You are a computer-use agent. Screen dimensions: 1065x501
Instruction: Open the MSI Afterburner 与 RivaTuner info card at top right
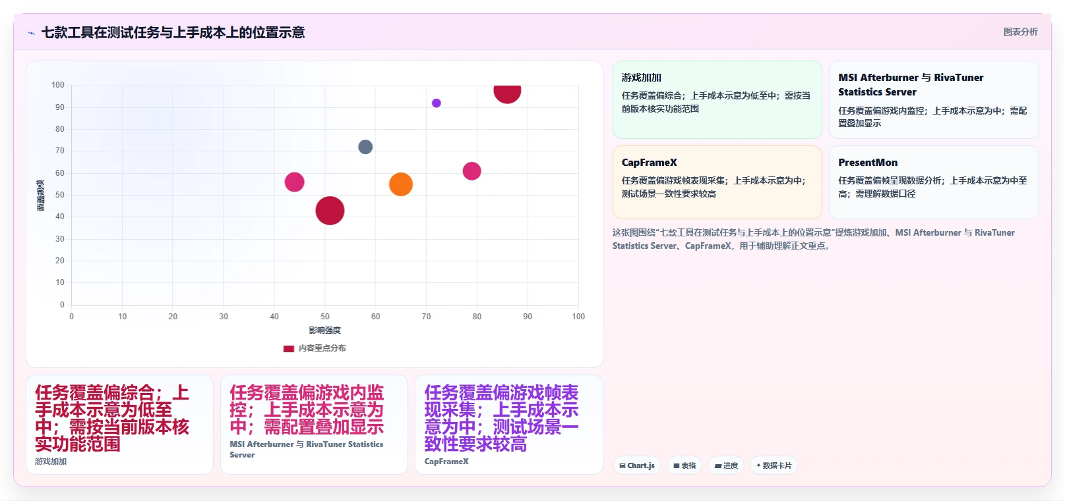934,100
